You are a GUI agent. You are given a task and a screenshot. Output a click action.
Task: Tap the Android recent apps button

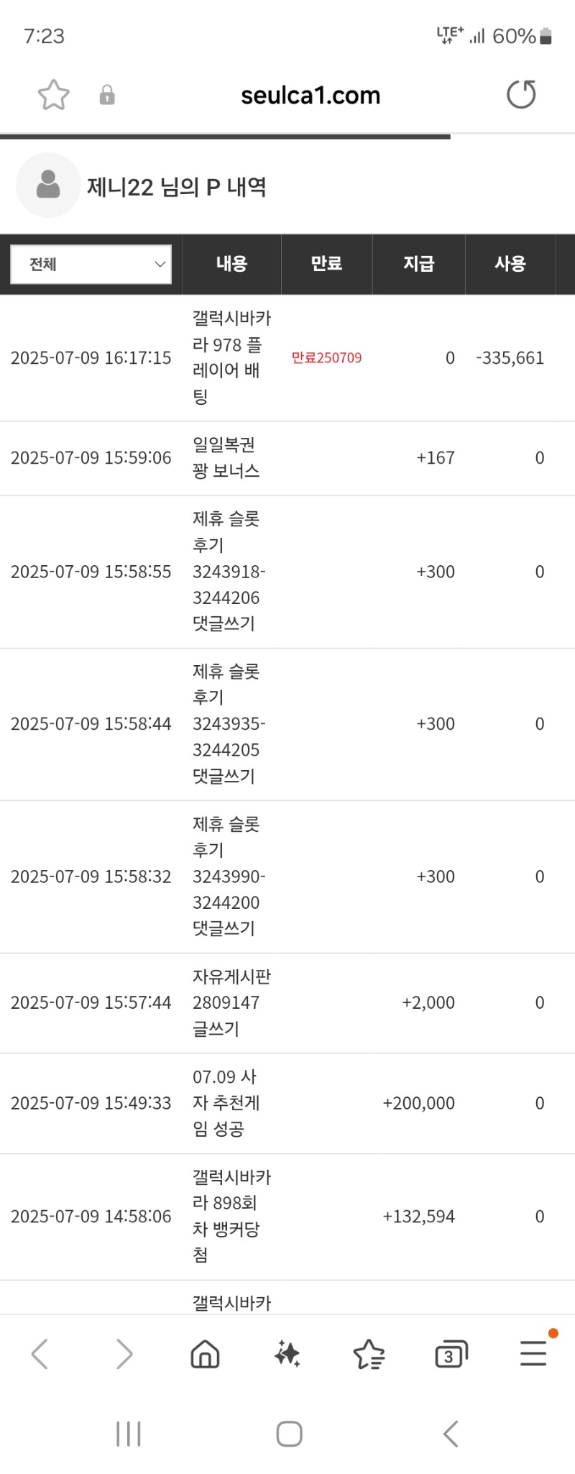click(129, 1434)
